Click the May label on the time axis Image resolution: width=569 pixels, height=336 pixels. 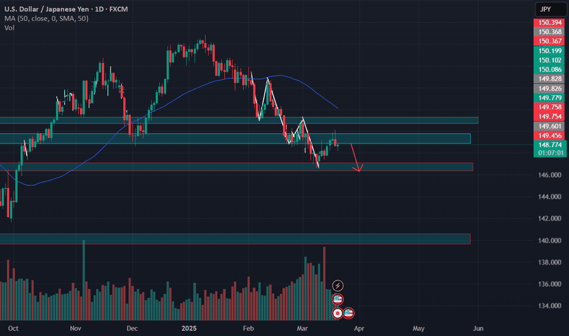418,329
